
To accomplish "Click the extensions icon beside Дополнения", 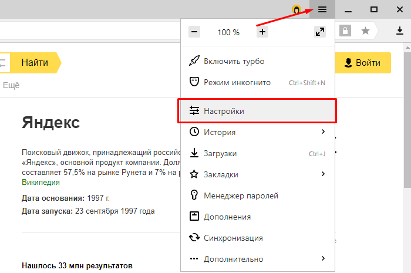I will click(194, 216).
